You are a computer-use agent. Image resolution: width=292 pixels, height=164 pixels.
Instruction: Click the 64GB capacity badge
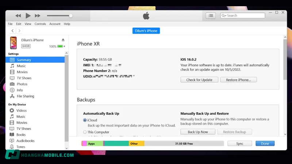tap(26, 46)
